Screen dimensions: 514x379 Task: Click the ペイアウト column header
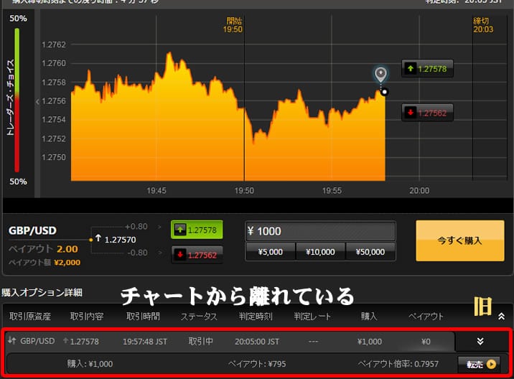tap(426, 317)
